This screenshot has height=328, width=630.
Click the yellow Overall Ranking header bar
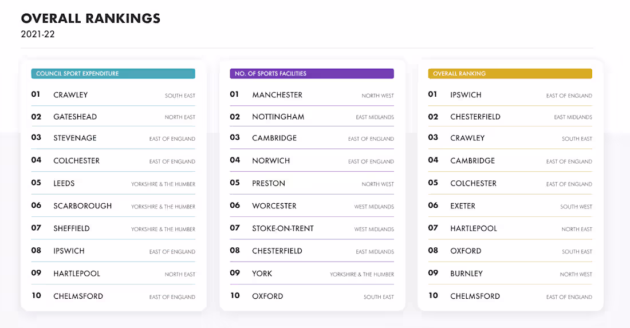(x=510, y=74)
